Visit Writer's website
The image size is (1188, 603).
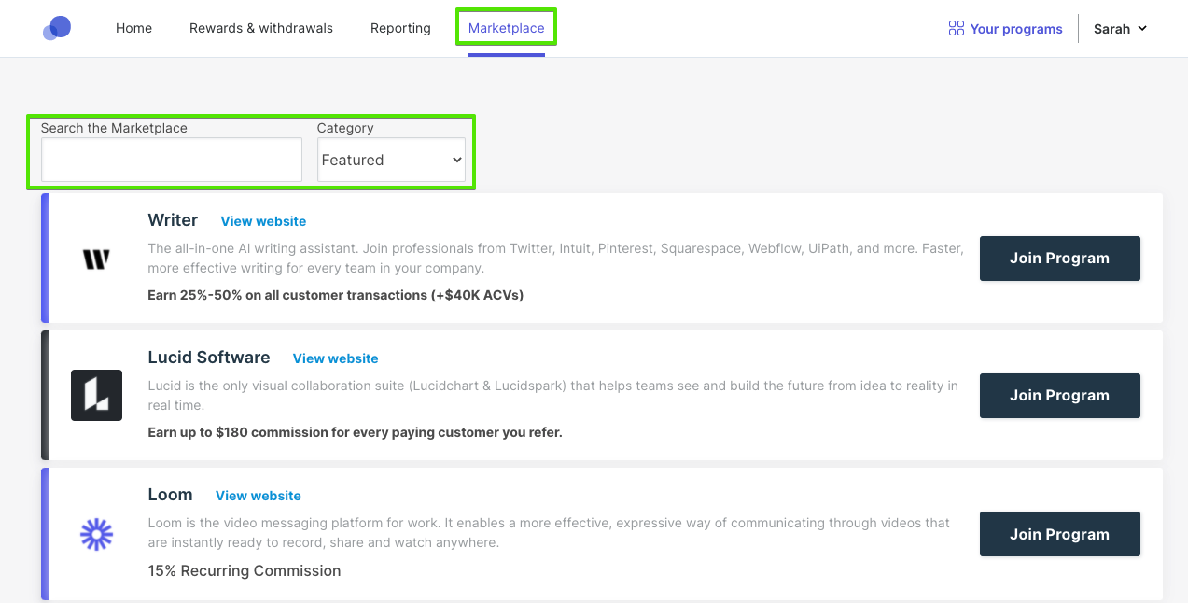(263, 221)
